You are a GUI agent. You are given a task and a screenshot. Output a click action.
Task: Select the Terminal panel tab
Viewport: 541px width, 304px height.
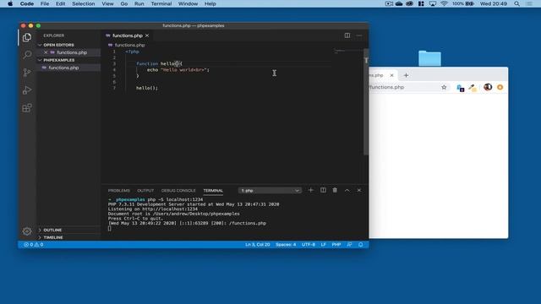pos(213,191)
